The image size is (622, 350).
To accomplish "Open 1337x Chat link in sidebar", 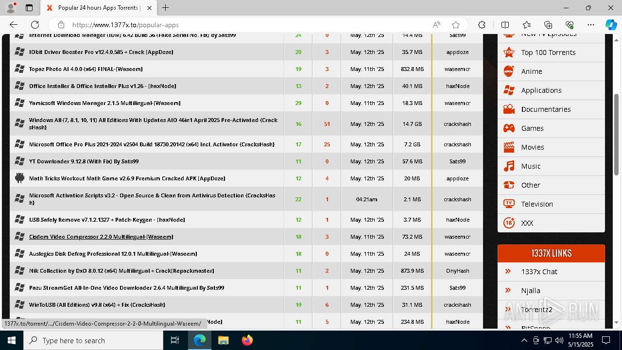I will (x=539, y=272).
